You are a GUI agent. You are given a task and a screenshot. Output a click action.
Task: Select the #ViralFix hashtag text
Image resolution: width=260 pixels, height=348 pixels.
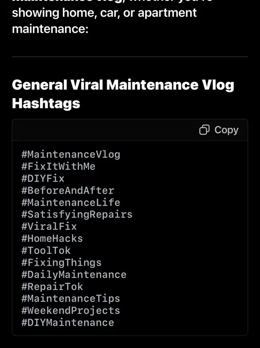[x=49, y=226]
